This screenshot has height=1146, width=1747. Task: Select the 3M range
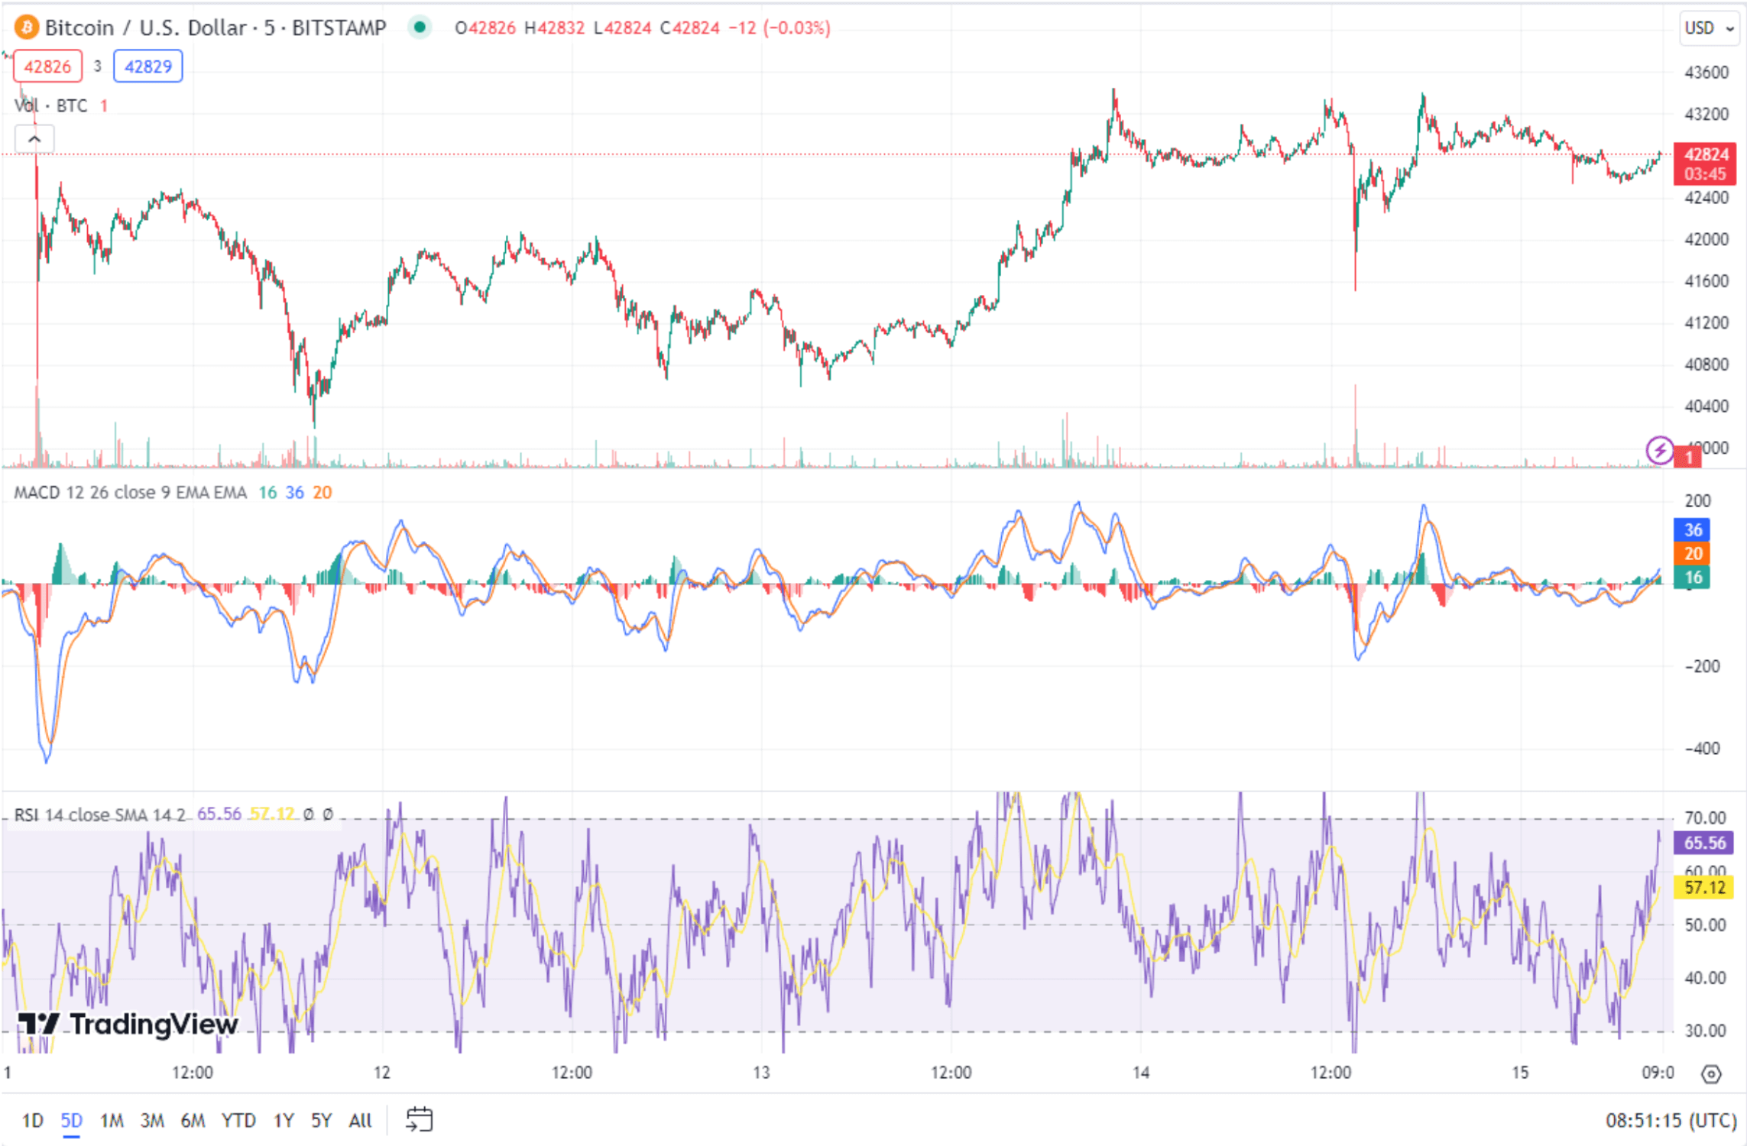(x=153, y=1119)
